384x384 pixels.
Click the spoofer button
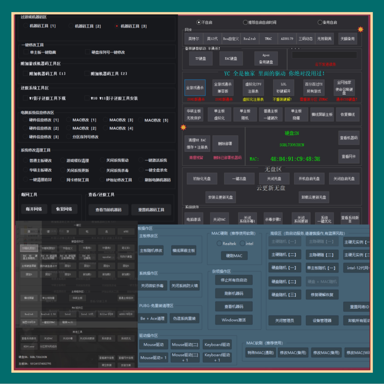107,257
